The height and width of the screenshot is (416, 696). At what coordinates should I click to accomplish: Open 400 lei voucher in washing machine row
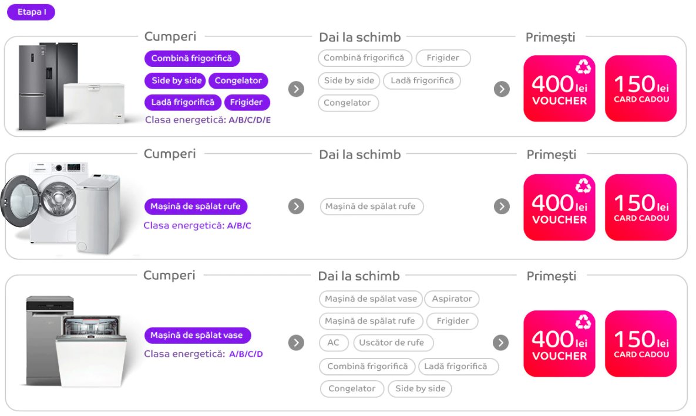coord(559,207)
